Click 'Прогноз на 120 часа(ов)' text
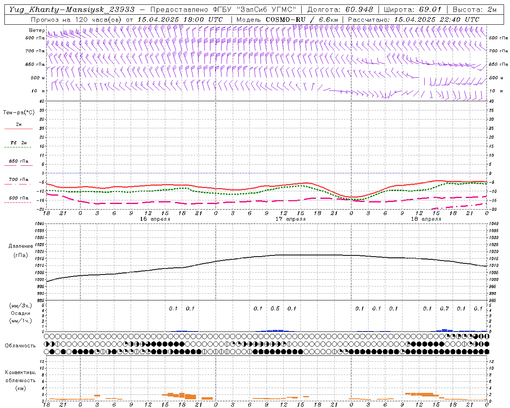 pos(76,20)
